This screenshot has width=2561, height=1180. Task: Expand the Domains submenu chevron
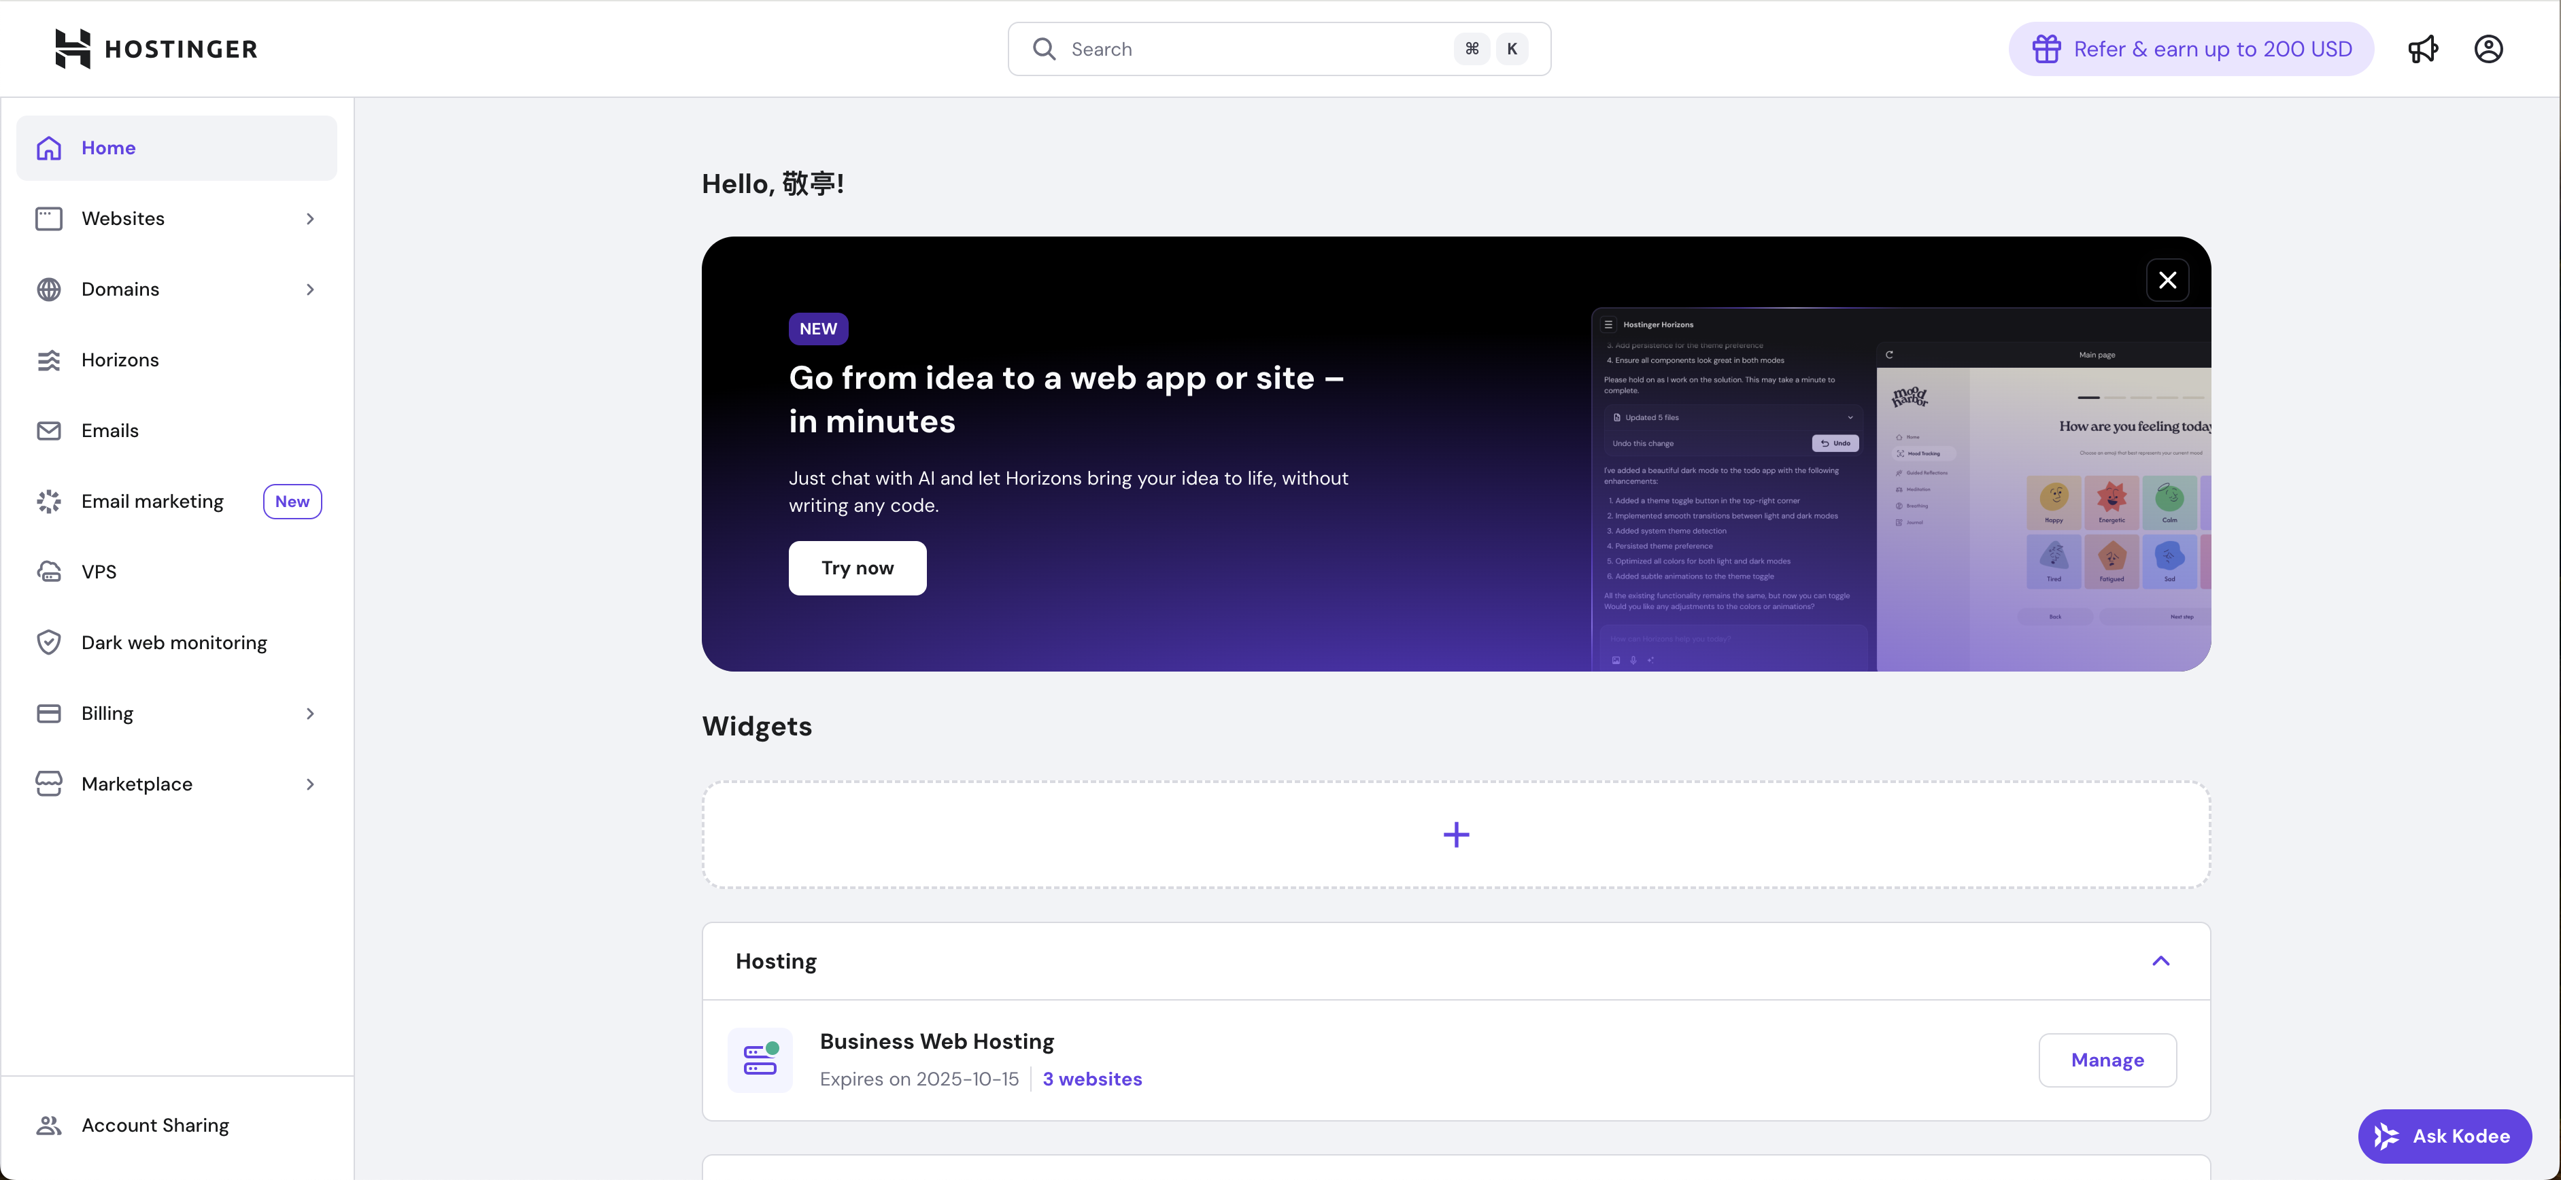(310, 290)
